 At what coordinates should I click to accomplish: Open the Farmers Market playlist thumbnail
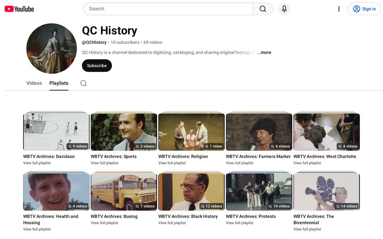coord(259,132)
